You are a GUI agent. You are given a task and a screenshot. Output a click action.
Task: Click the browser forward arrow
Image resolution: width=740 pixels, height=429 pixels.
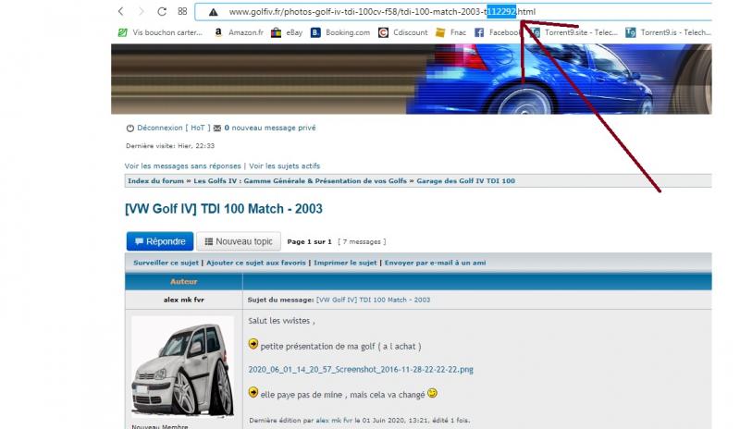[x=142, y=11]
